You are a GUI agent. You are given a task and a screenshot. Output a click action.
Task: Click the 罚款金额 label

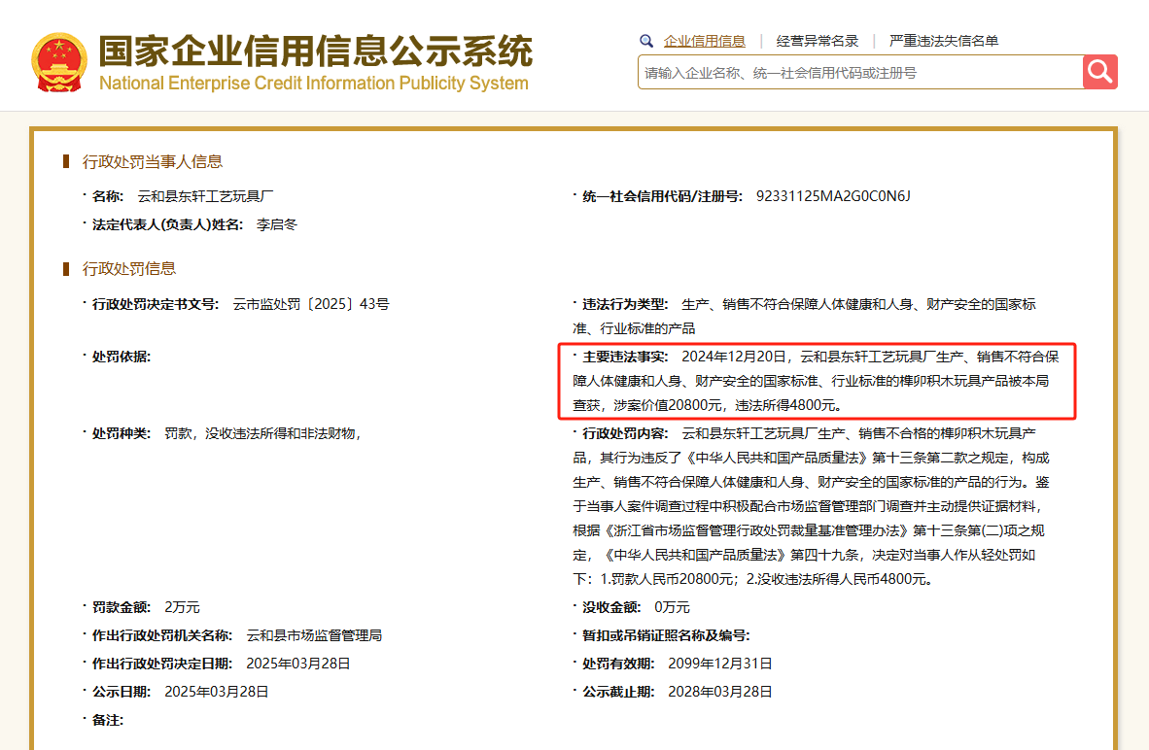[x=121, y=607]
